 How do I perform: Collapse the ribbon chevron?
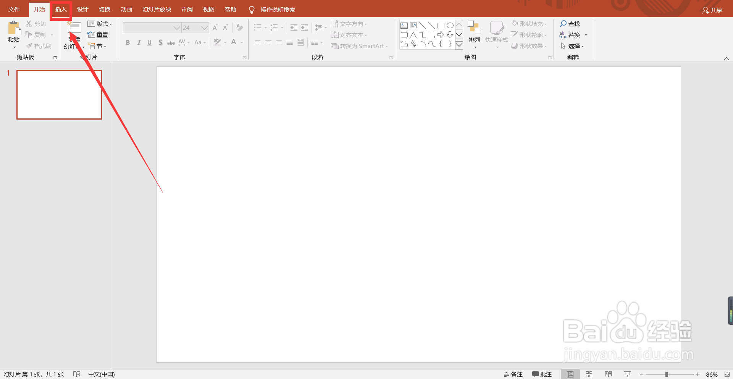(x=727, y=58)
